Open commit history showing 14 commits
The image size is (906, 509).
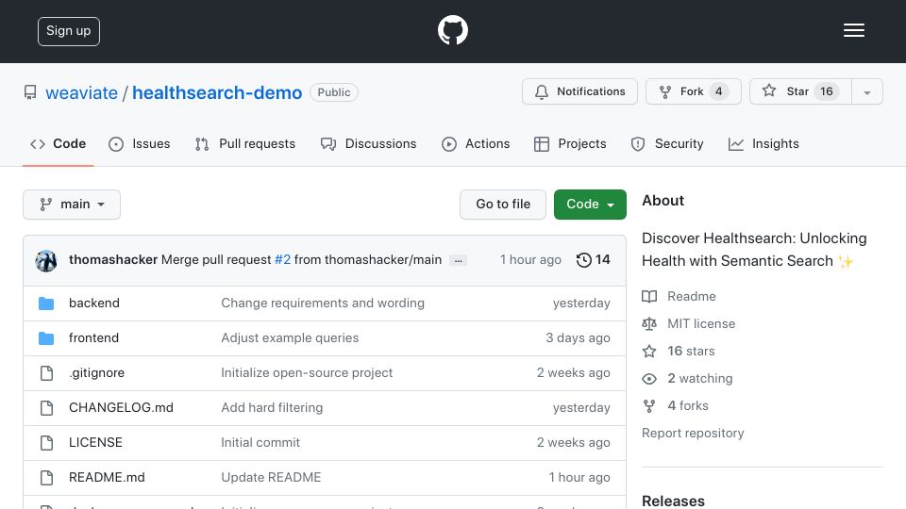coord(594,260)
